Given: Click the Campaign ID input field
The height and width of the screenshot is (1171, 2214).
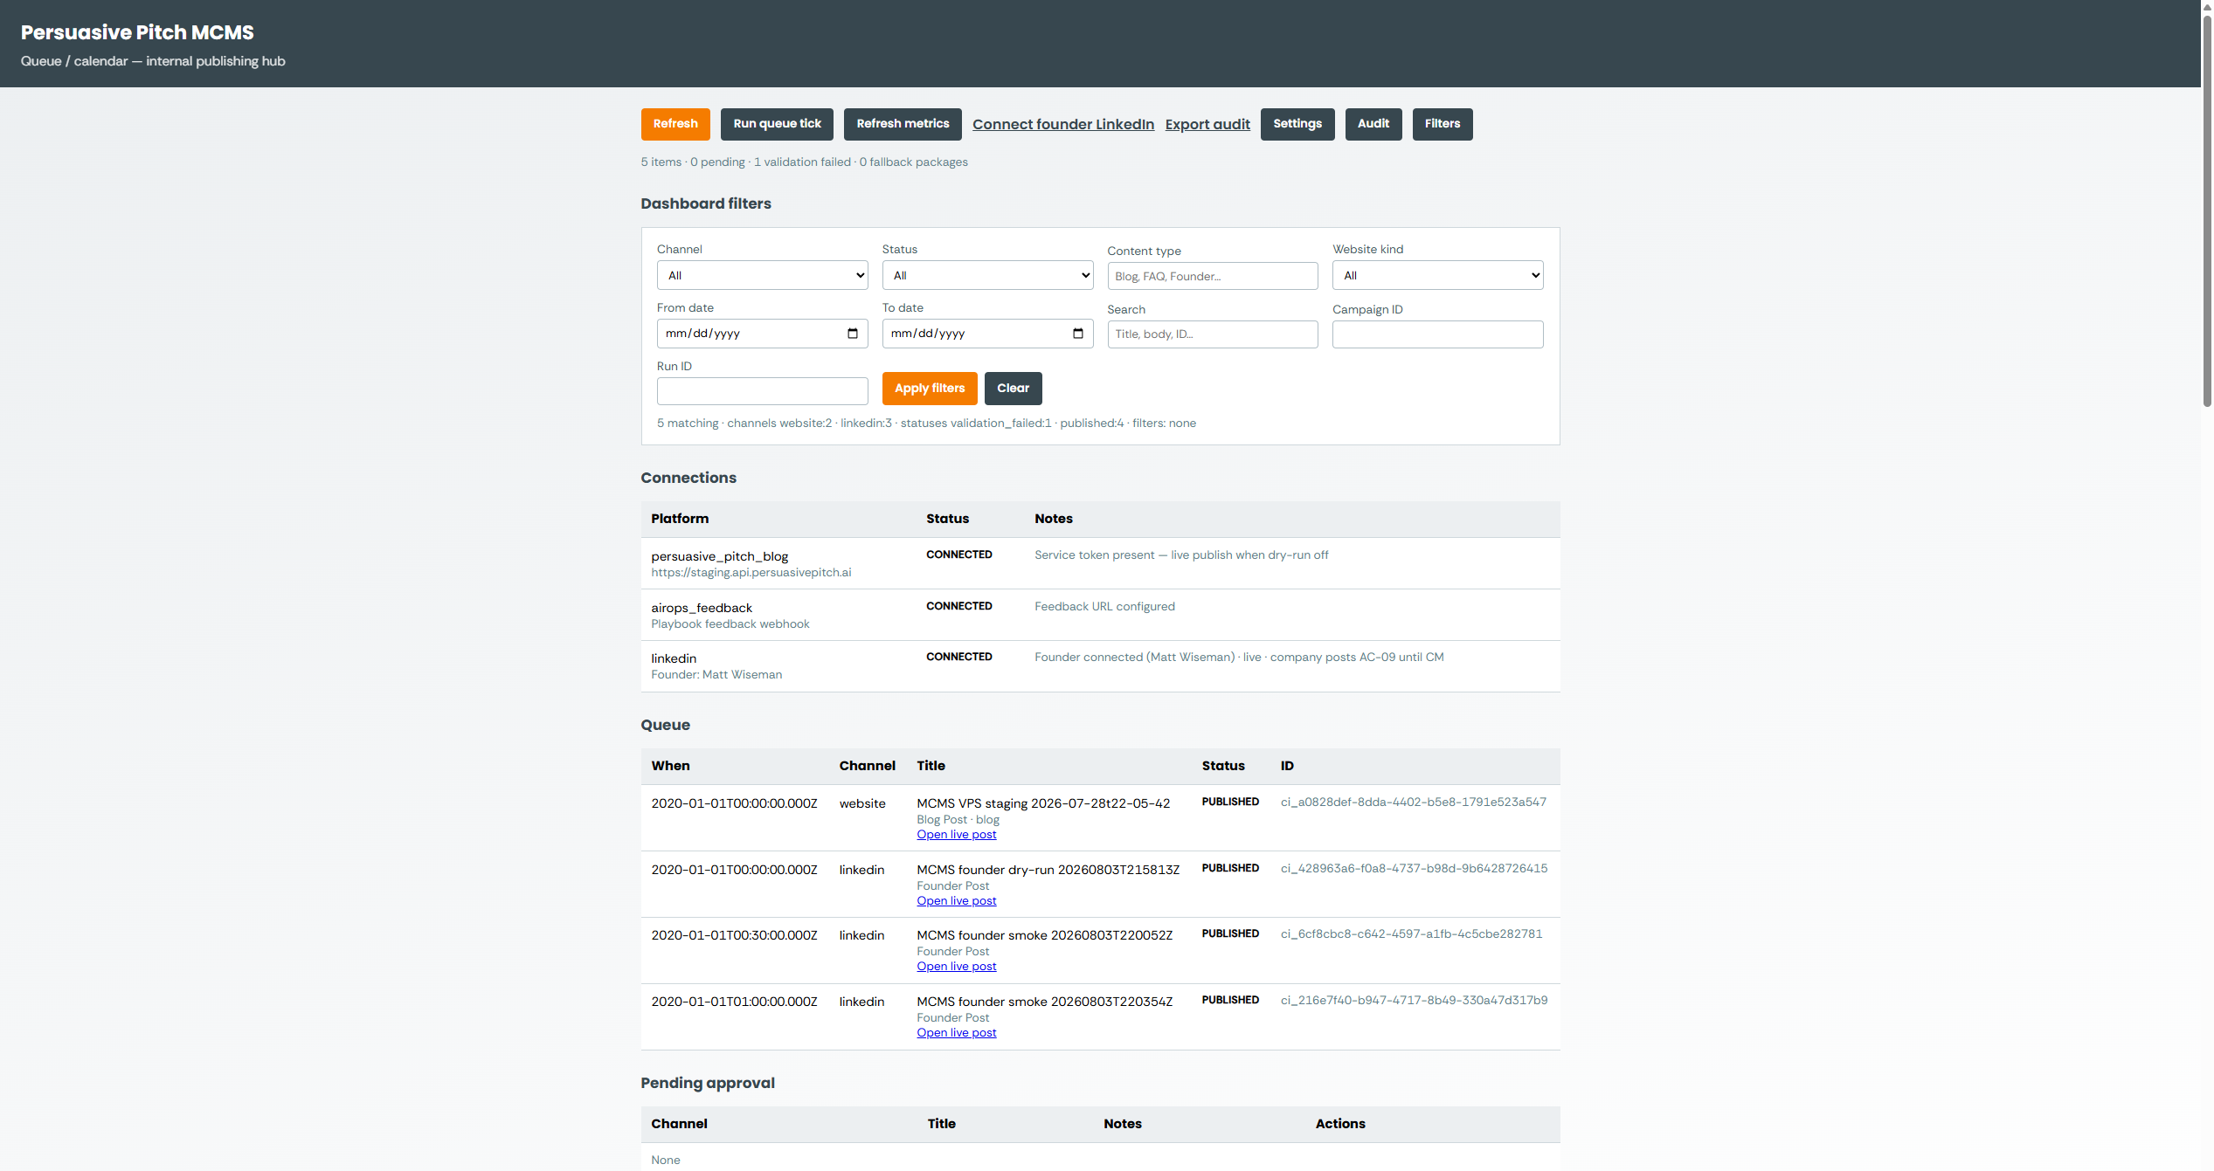Looking at the screenshot, I should (1437, 334).
